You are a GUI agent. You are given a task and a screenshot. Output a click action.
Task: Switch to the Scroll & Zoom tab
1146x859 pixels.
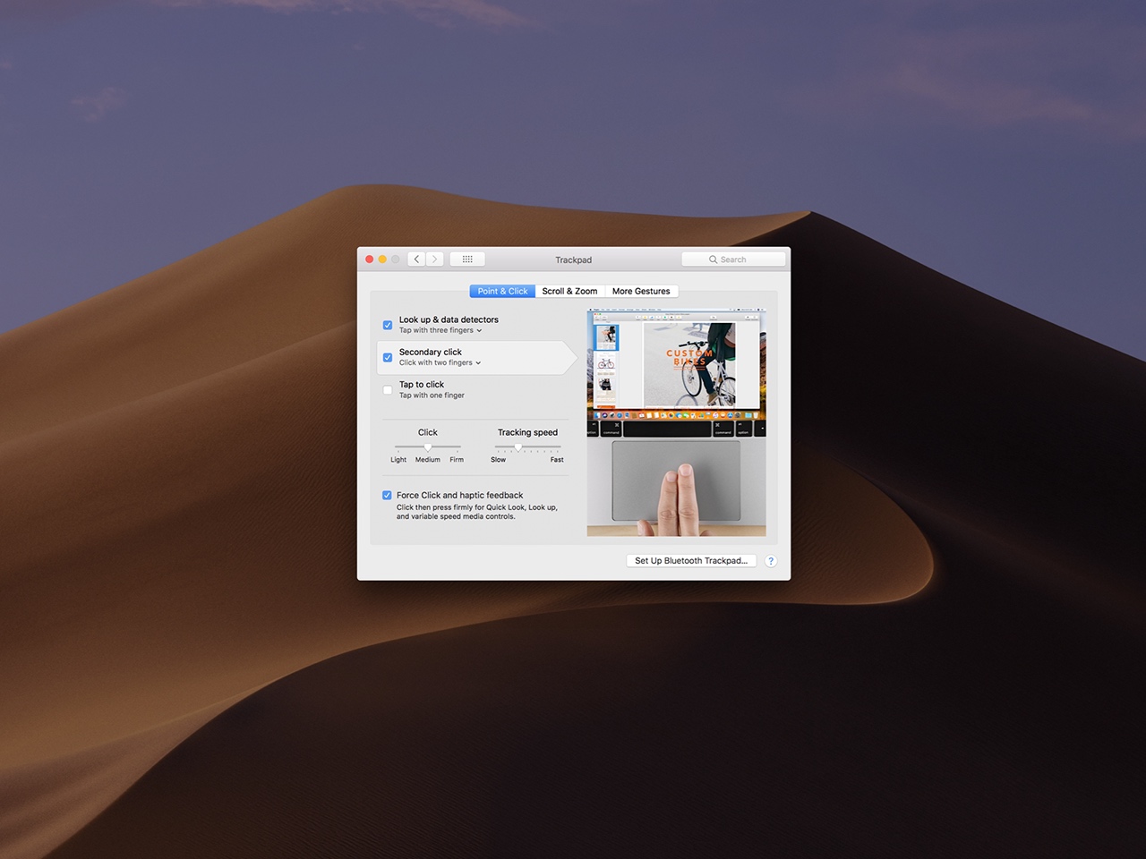[x=569, y=291]
